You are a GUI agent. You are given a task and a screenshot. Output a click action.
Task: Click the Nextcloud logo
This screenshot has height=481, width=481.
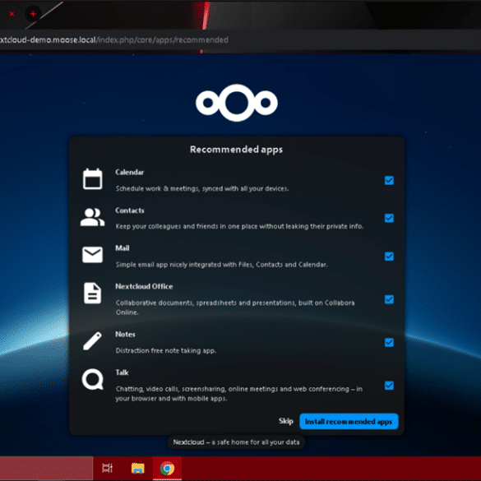click(237, 103)
